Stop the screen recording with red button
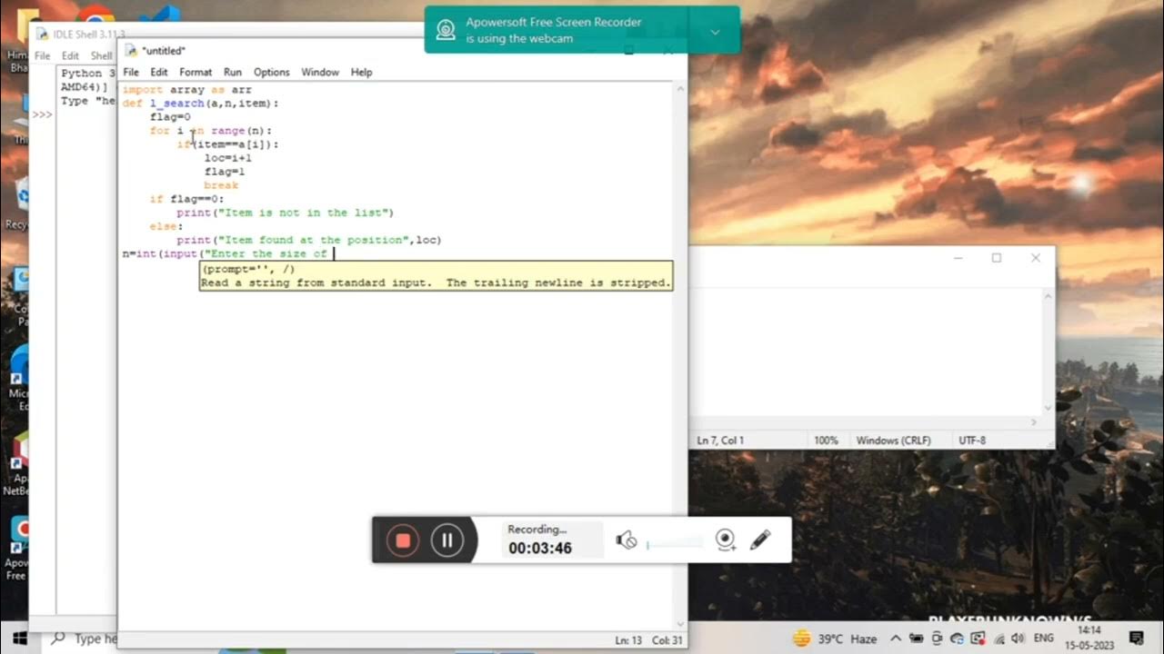Screen dimensions: 1164x654 click(x=403, y=540)
